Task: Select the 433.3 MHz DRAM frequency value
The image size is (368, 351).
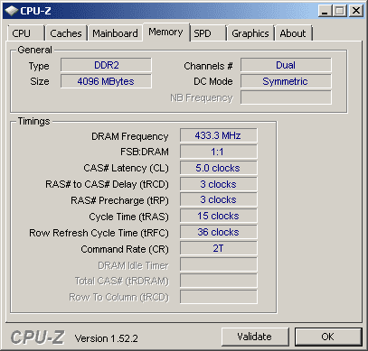Action: pyautogui.click(x=219, y=135)
